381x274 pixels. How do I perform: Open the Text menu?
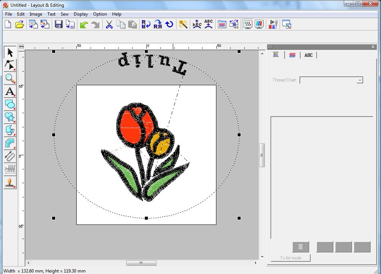click(51, 14)
